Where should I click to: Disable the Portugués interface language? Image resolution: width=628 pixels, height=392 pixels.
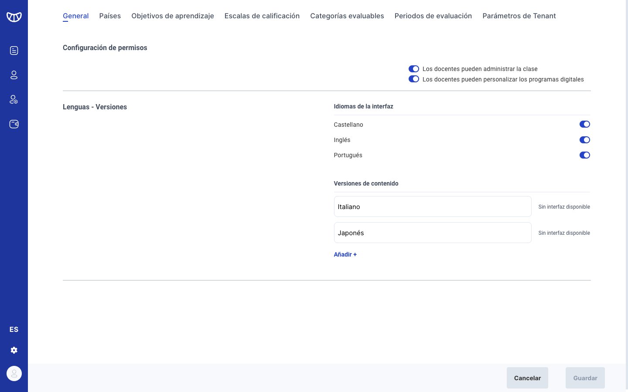(x=585, y=155)
